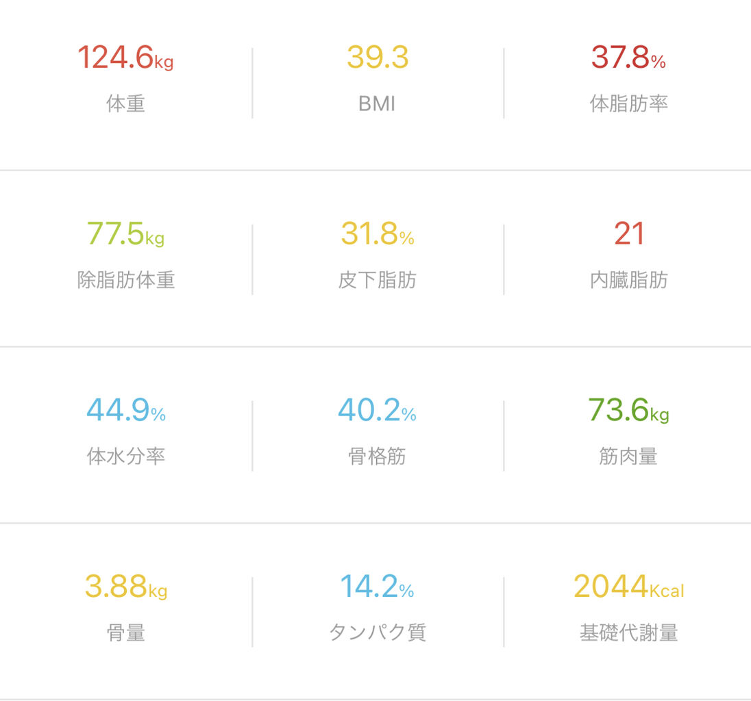Click the 骨量 label text
The height and width of the screenshot is (701, 751).
tap(125, 632)
